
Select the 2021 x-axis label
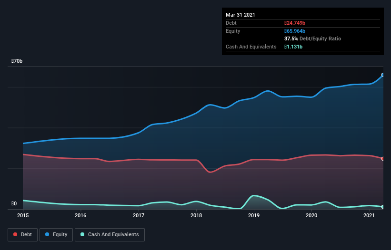369,215
